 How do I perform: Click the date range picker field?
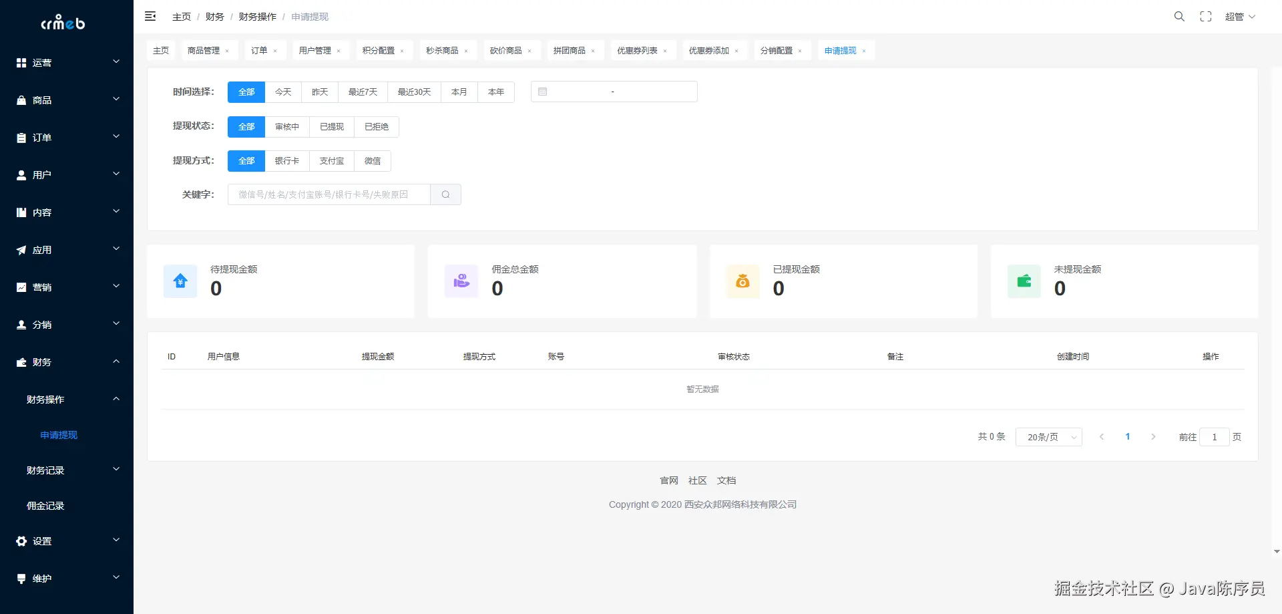point(614,92)
